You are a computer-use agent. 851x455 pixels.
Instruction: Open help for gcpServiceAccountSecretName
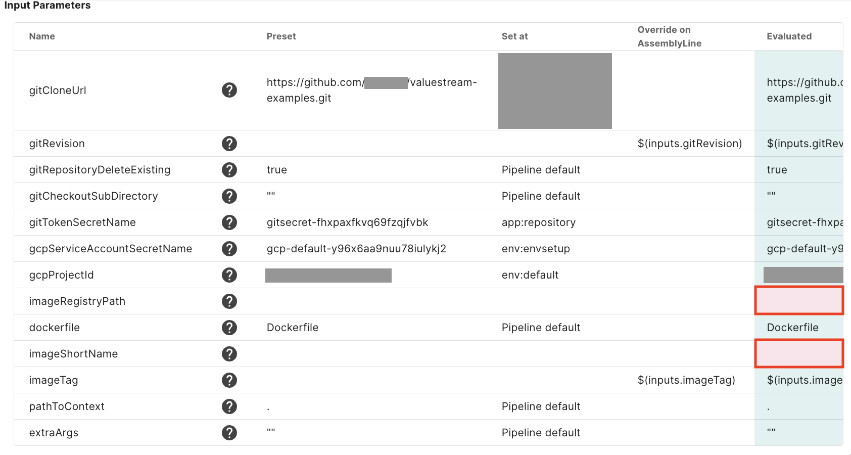pos(229,249)
